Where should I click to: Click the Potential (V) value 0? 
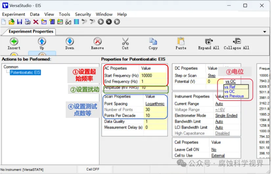point(215,81)
